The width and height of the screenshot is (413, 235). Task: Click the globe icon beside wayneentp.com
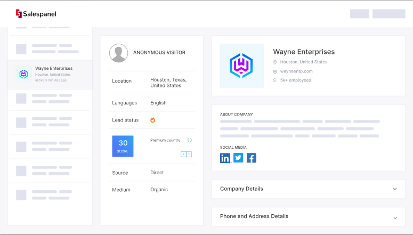(x=275, y=71)
